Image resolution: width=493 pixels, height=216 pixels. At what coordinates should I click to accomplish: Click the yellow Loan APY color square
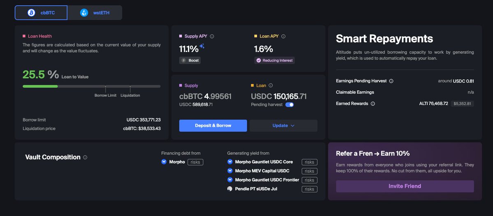pyautogui.click(x=256, y=37)
